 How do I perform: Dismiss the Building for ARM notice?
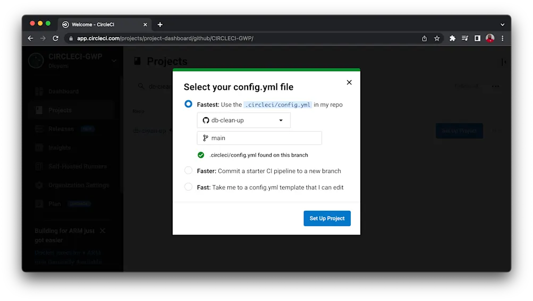coord(103,231)
